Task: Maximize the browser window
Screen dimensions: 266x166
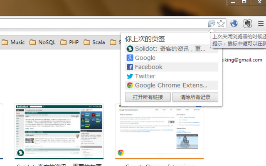Action: [x=244, y=2]
